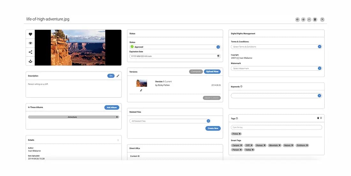Delete the file using the top trash icon
Image resolution: width=351 pixels, height=176 pixels.
click(315, 19)
